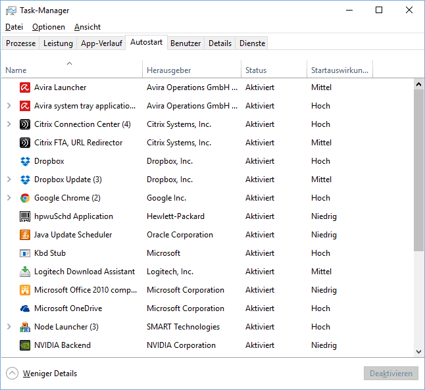Open the Datei menu
425x390 pixels.
14,27
